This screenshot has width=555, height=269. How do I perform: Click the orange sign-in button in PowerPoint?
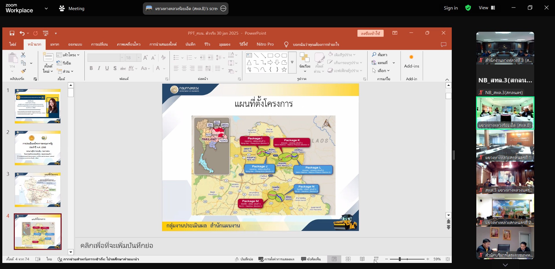370,33
